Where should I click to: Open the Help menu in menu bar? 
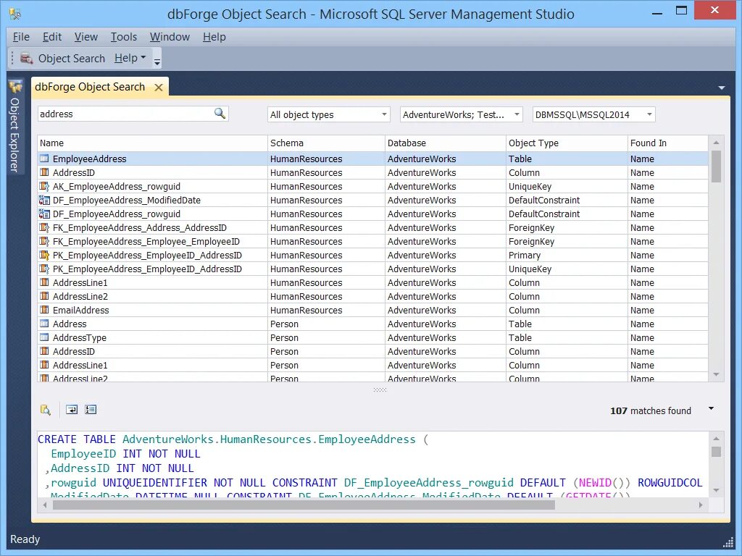tap(214, 37)
